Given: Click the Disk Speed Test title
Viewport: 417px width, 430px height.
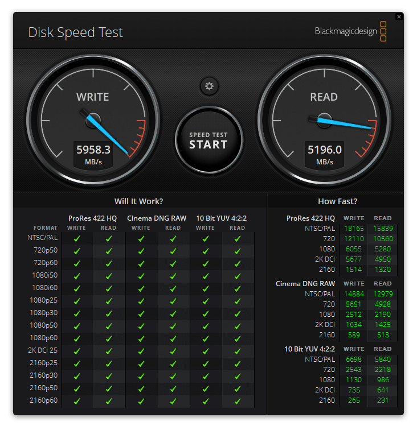Looking at the screenshot, I should [x=76, y=32].
